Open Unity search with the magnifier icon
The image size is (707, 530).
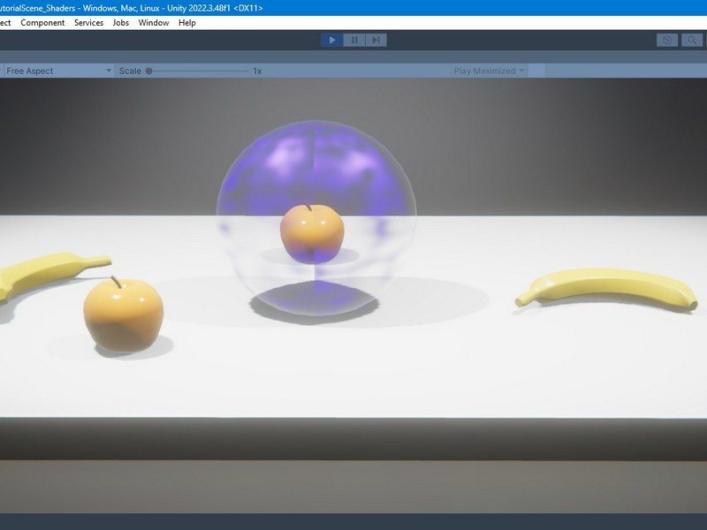(692, 39)
